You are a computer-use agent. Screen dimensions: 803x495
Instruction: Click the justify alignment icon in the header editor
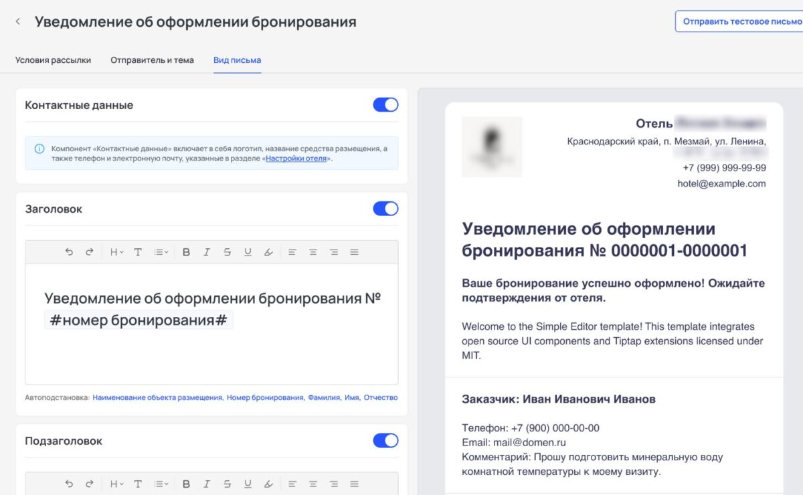tap(354, 252)
